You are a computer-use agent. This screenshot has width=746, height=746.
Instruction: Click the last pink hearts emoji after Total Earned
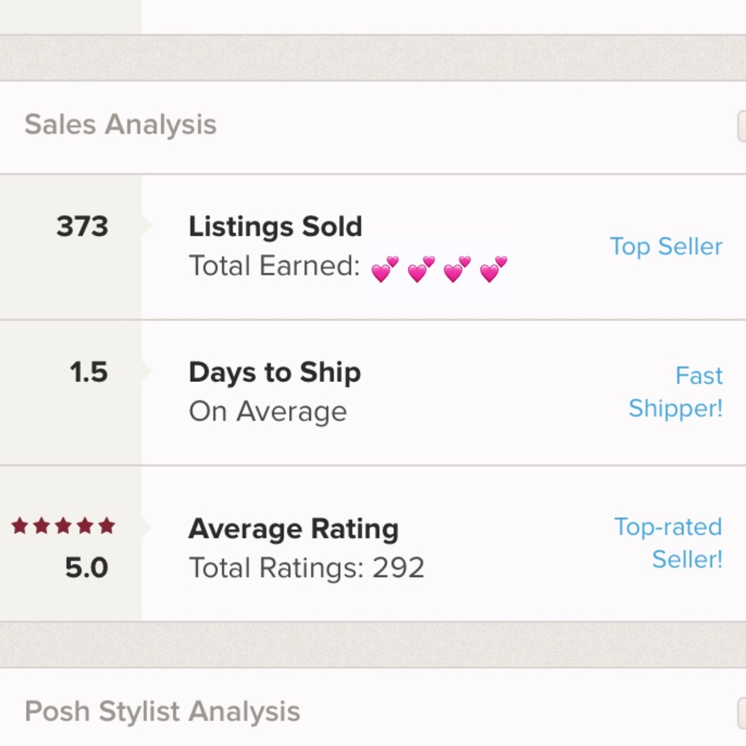(x=493, y=269)
